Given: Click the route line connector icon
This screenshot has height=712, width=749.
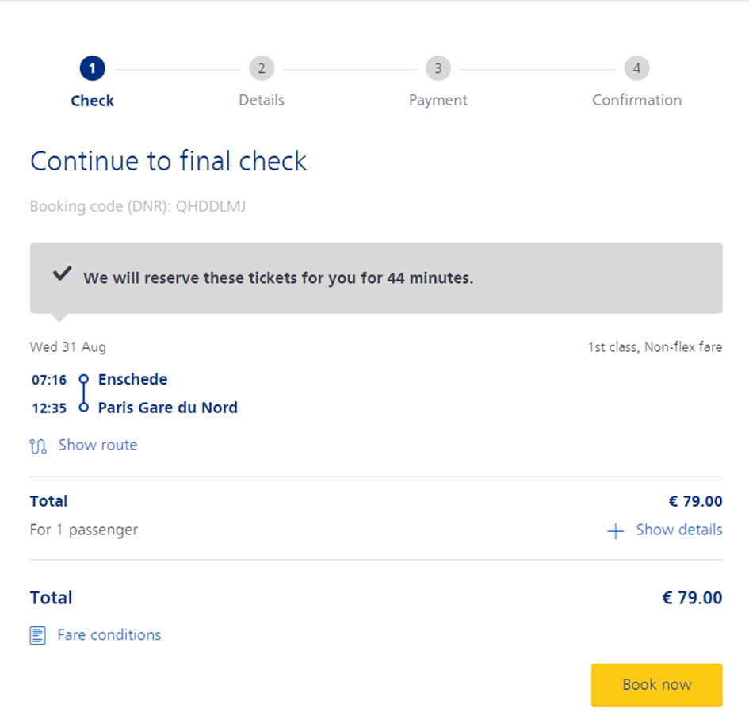Looking at the screenshot, I should click(x=83, y=393).
